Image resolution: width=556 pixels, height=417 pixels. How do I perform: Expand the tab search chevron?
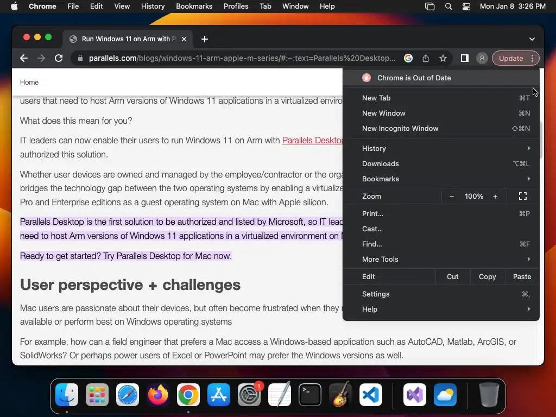click(x=532, y=39)
